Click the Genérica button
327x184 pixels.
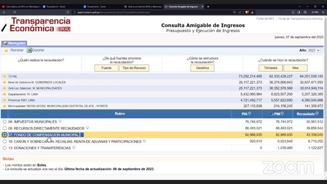tap(202, 68)
